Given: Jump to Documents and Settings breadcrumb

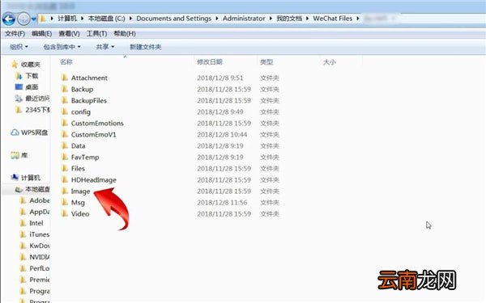Looking at the screenshot, I should click(173, 19).
